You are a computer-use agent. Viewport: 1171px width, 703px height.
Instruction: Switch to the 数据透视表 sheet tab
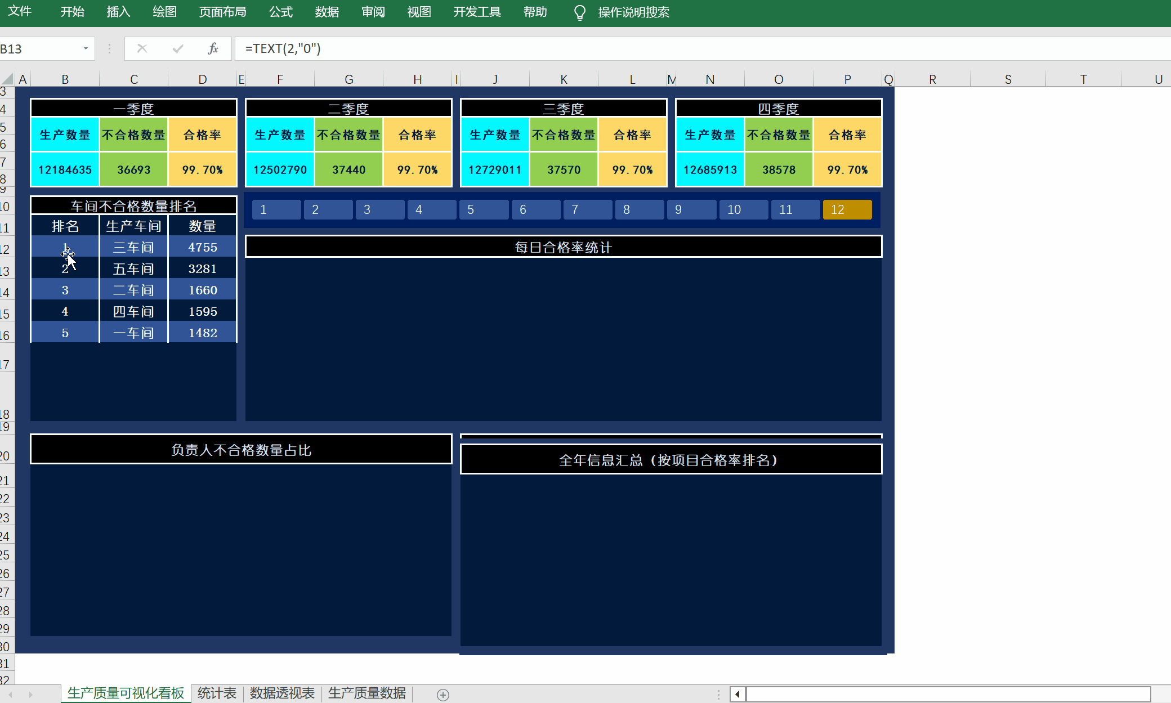tap(281, 693)
